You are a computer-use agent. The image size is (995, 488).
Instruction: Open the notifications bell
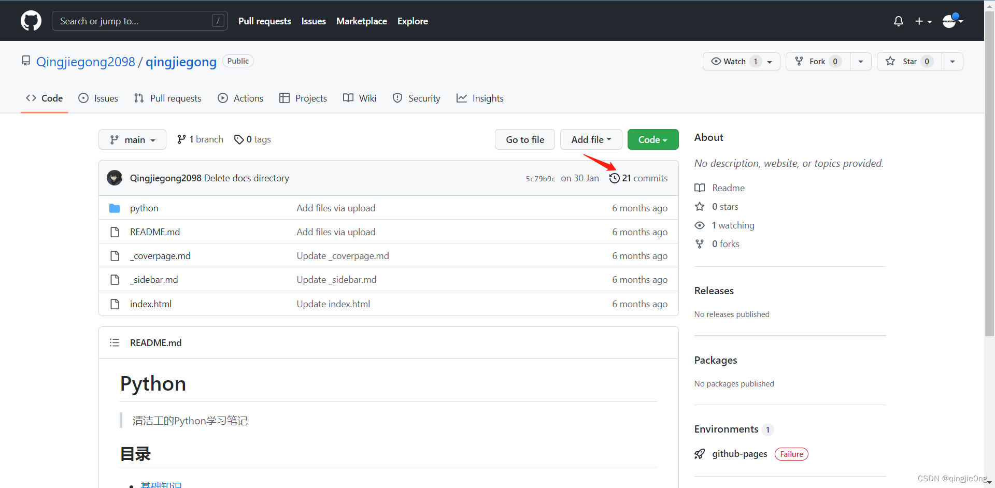(x=899, y=21)
